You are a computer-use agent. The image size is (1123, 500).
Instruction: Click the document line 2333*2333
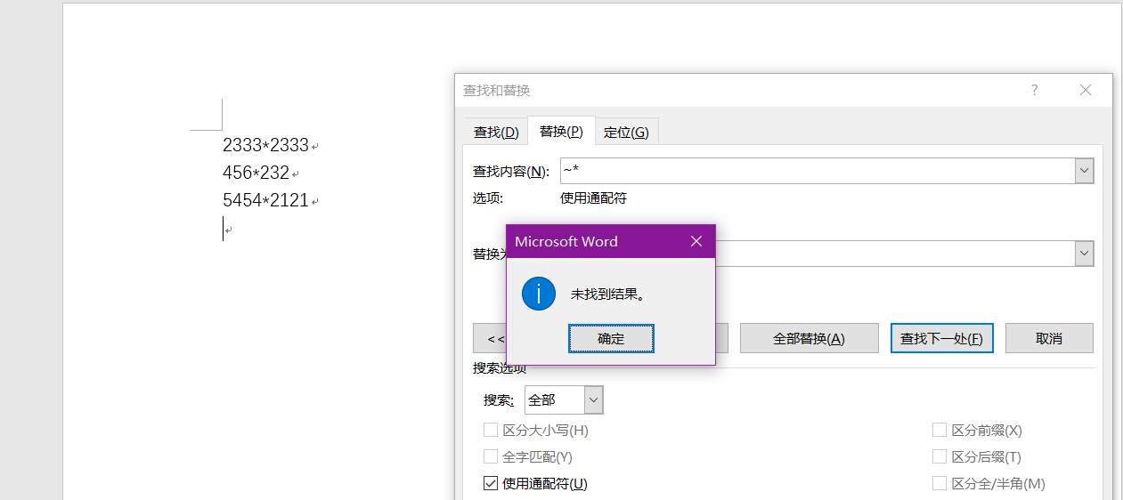tap(265, 145)
